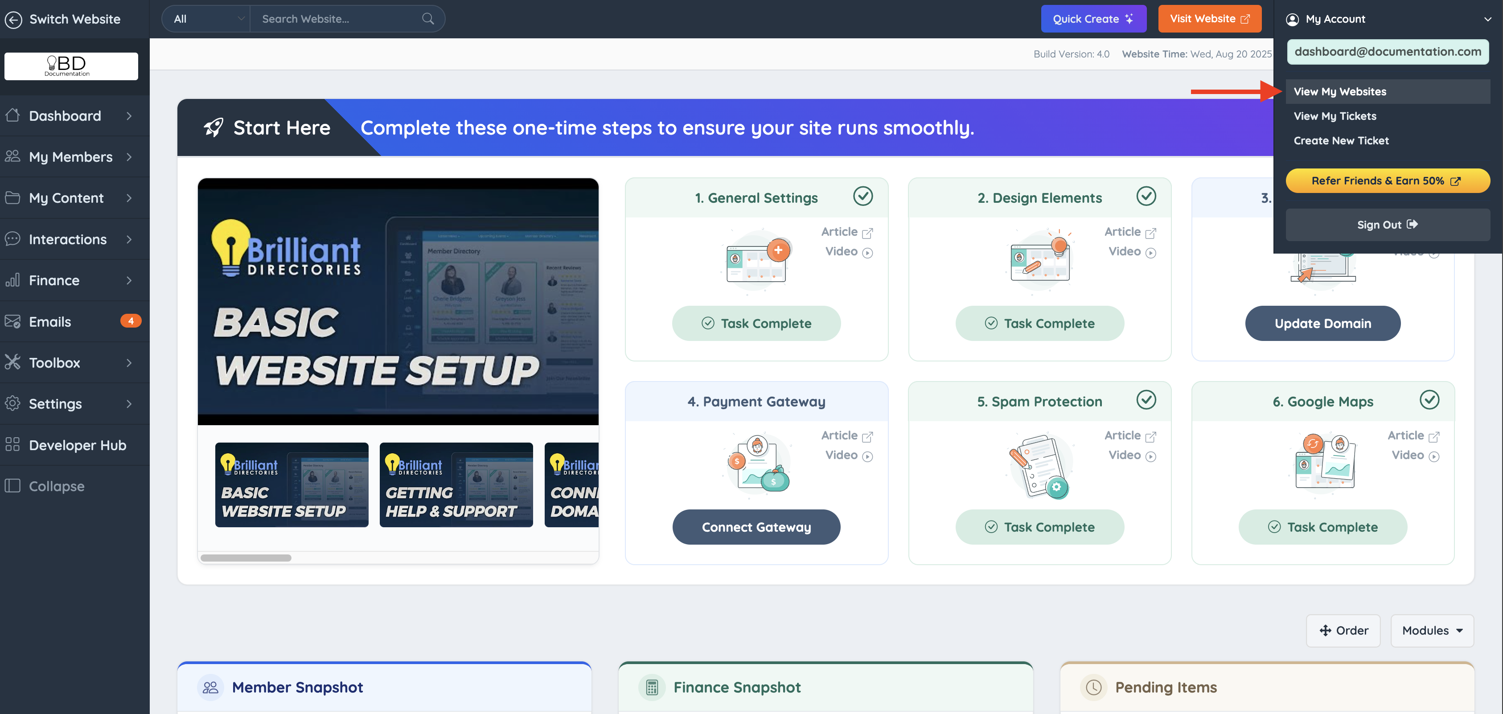Open the General Settings Article link icon
The height and width of the screenshot is (714, 1503).
click(867, 233)
